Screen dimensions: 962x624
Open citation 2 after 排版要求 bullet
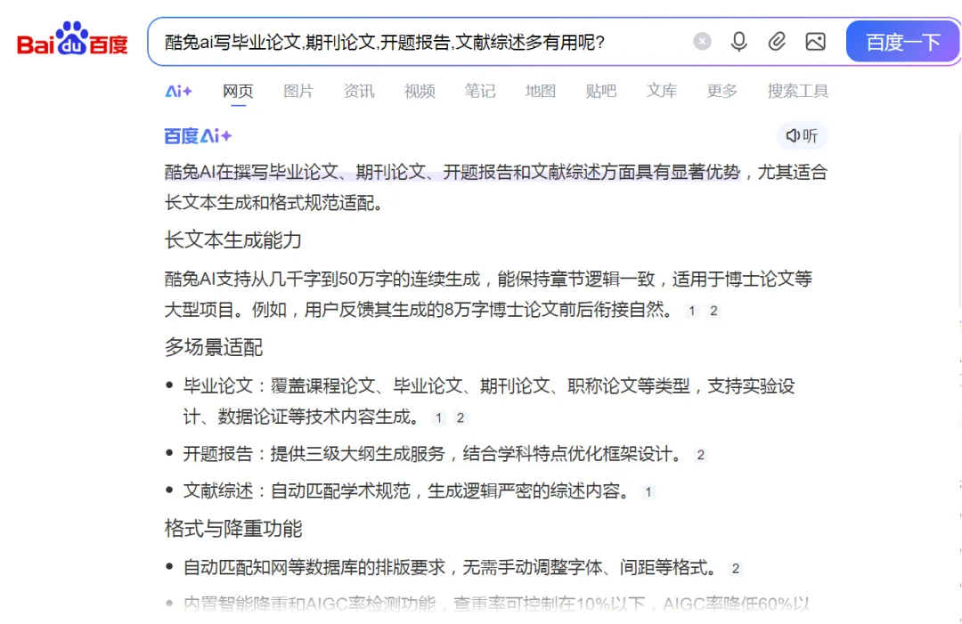click(x=735, y=569)
